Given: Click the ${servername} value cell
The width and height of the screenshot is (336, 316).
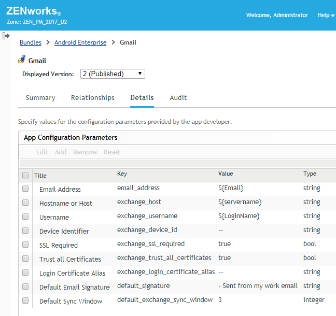Looking at the screenshot, I should point(240,202).
